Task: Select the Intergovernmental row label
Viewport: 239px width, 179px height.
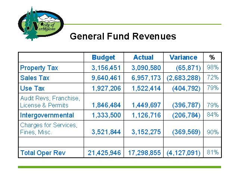Action: click(47, 115)
